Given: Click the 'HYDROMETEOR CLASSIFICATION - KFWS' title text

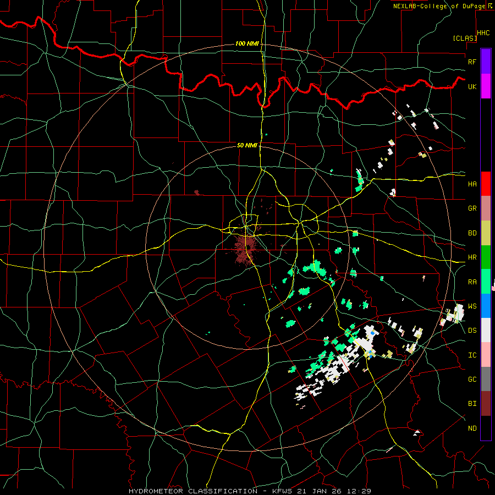Looking at the screenshot, I should [210, 491].
